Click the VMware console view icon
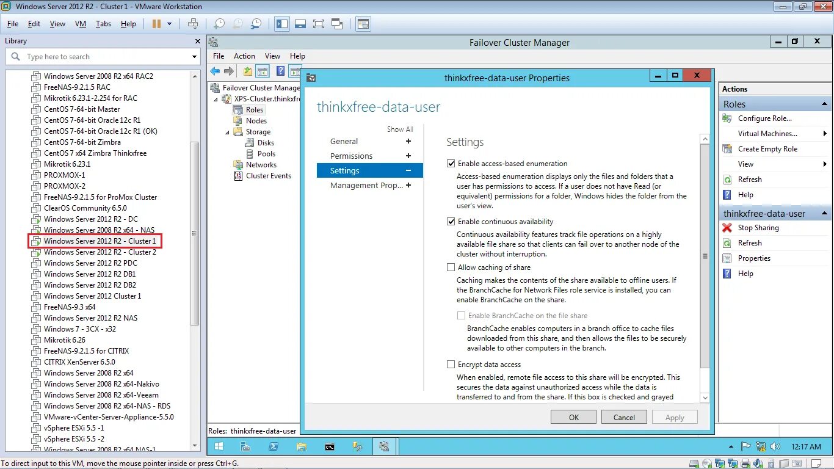 point(363,24)
